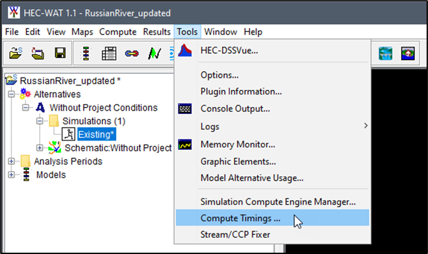428x254 pixels.
Task: Click the river landscape map toolbar icon
Action: pyautogui.click(x=386, y=53)
